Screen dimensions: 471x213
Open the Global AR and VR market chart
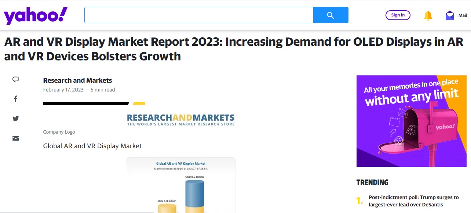coord(181,185)
